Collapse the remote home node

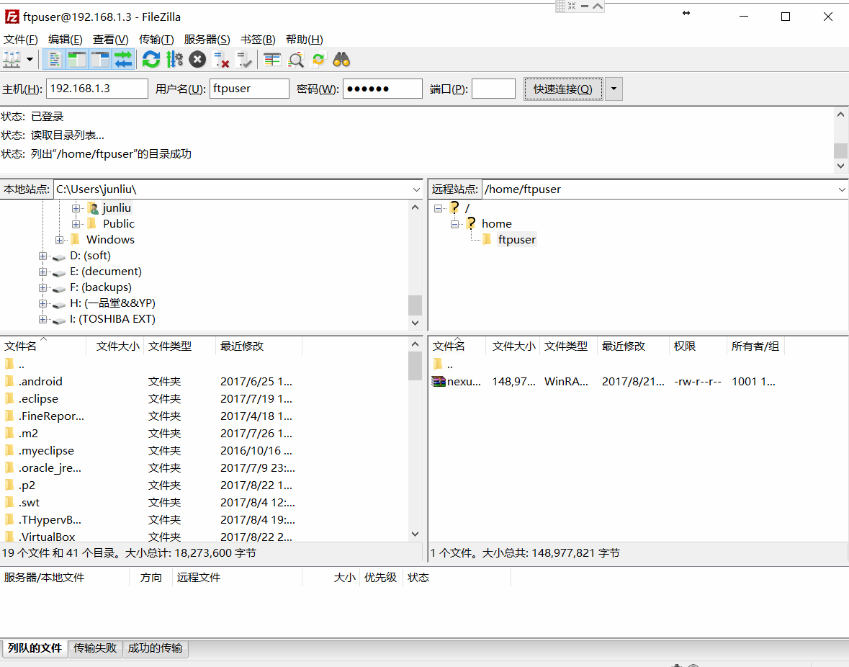(x=455, y=224)
